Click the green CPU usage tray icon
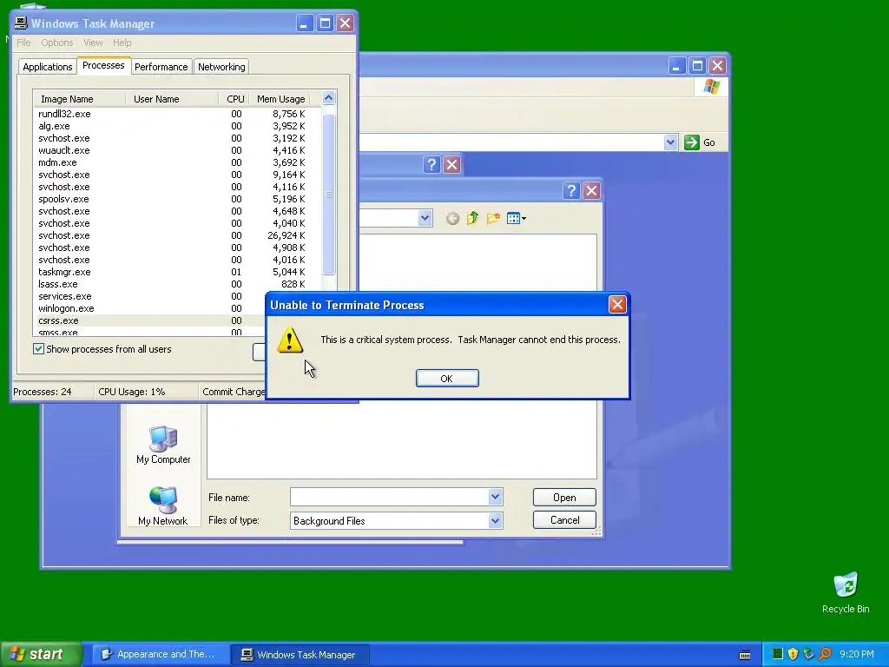The width and height of the screenshot is (889, 667). [778, 654]
